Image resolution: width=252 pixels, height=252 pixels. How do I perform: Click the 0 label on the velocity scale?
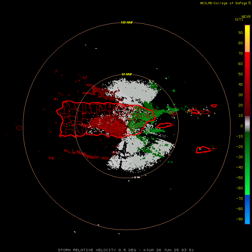(x=242, y=126)
